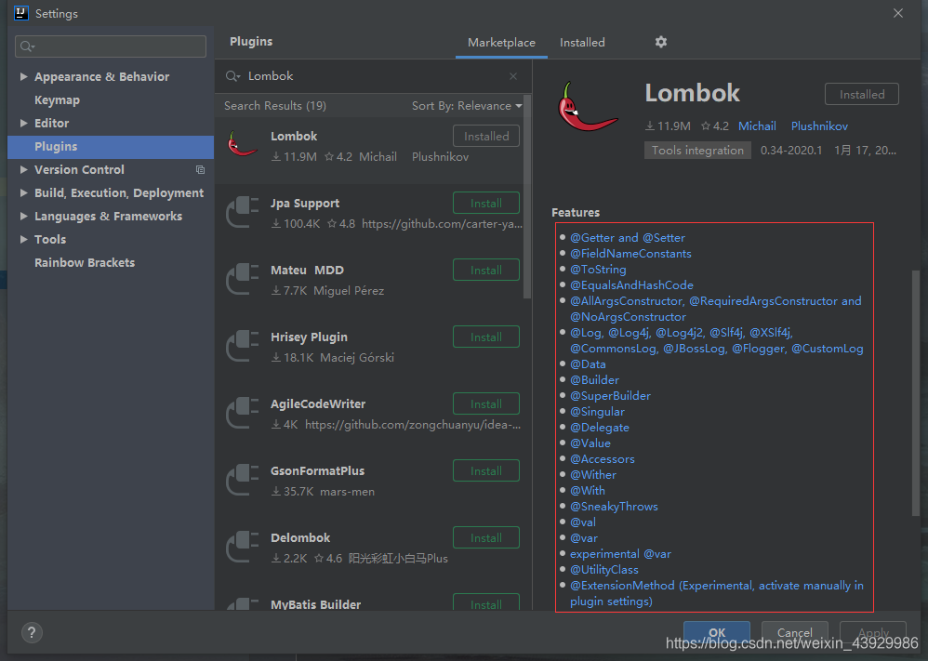
Task: Open the @SuperBuilder feature link
Action: (610, 396)
